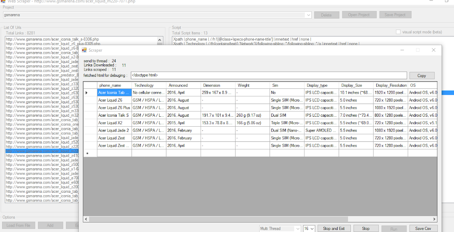Select the highlighted acer_liquid_m220 URL row
Viewport: 454px width, 232px height.
click(42, 151)
